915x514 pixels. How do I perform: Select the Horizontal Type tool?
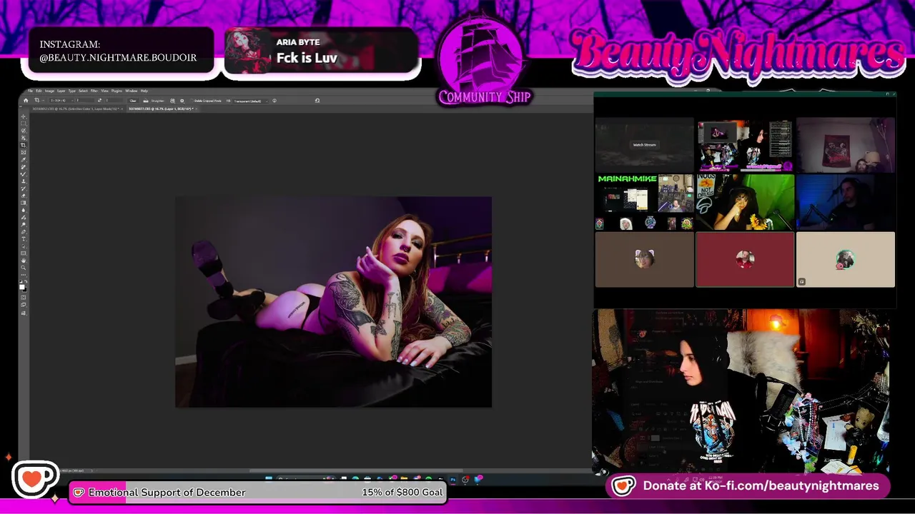coord(24,238)
